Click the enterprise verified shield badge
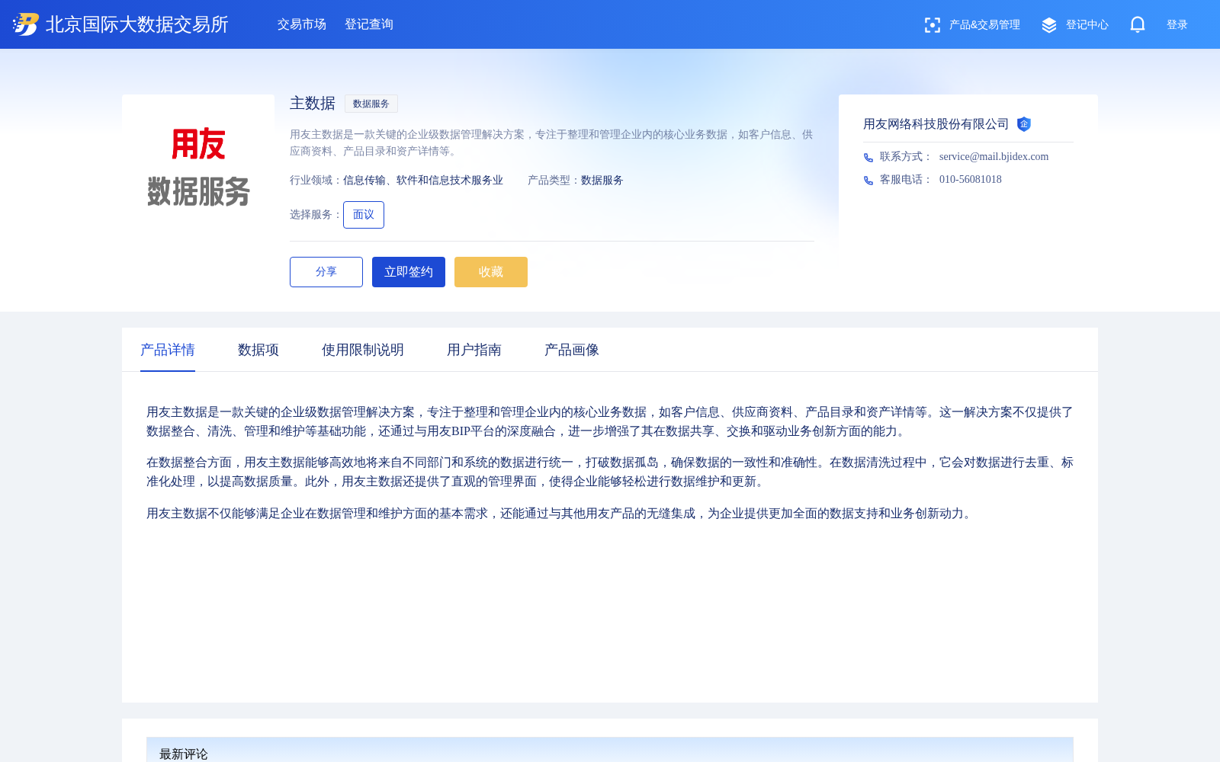The height and width of the screenshot is (762, 1220). tap(1024, 124)
